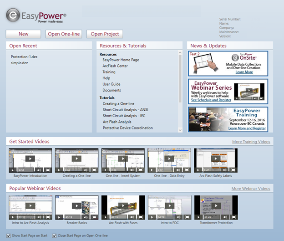The width and height of the screenshot is (284, 241).
Task: Mute volume icon on Arc Flash Safety Labels video
Action: 224,170
